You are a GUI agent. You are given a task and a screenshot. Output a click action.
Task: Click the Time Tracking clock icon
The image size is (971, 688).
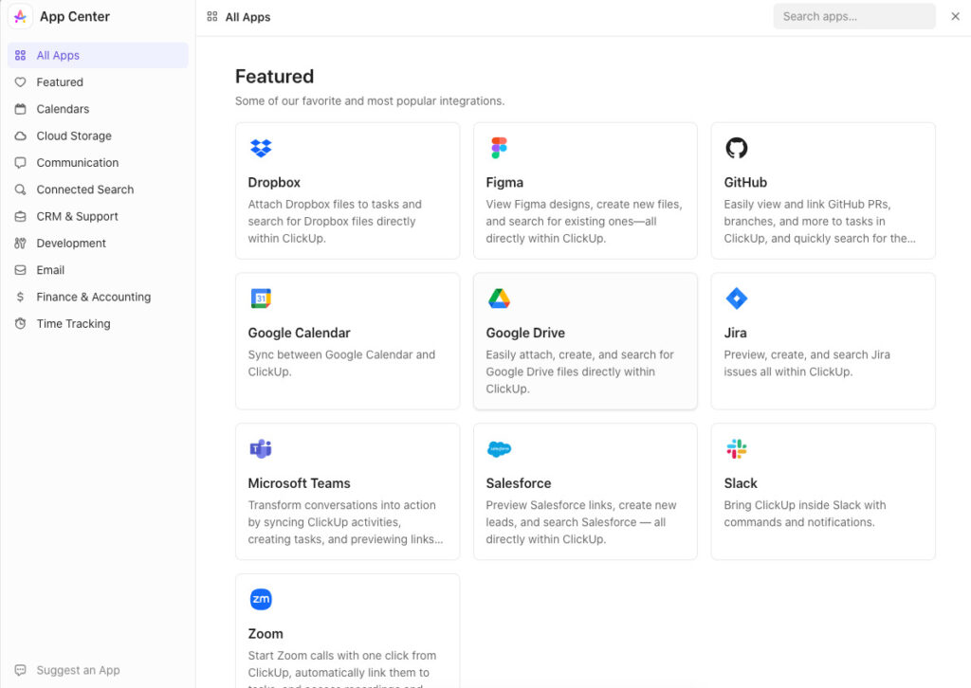click(x=21, y=323)
